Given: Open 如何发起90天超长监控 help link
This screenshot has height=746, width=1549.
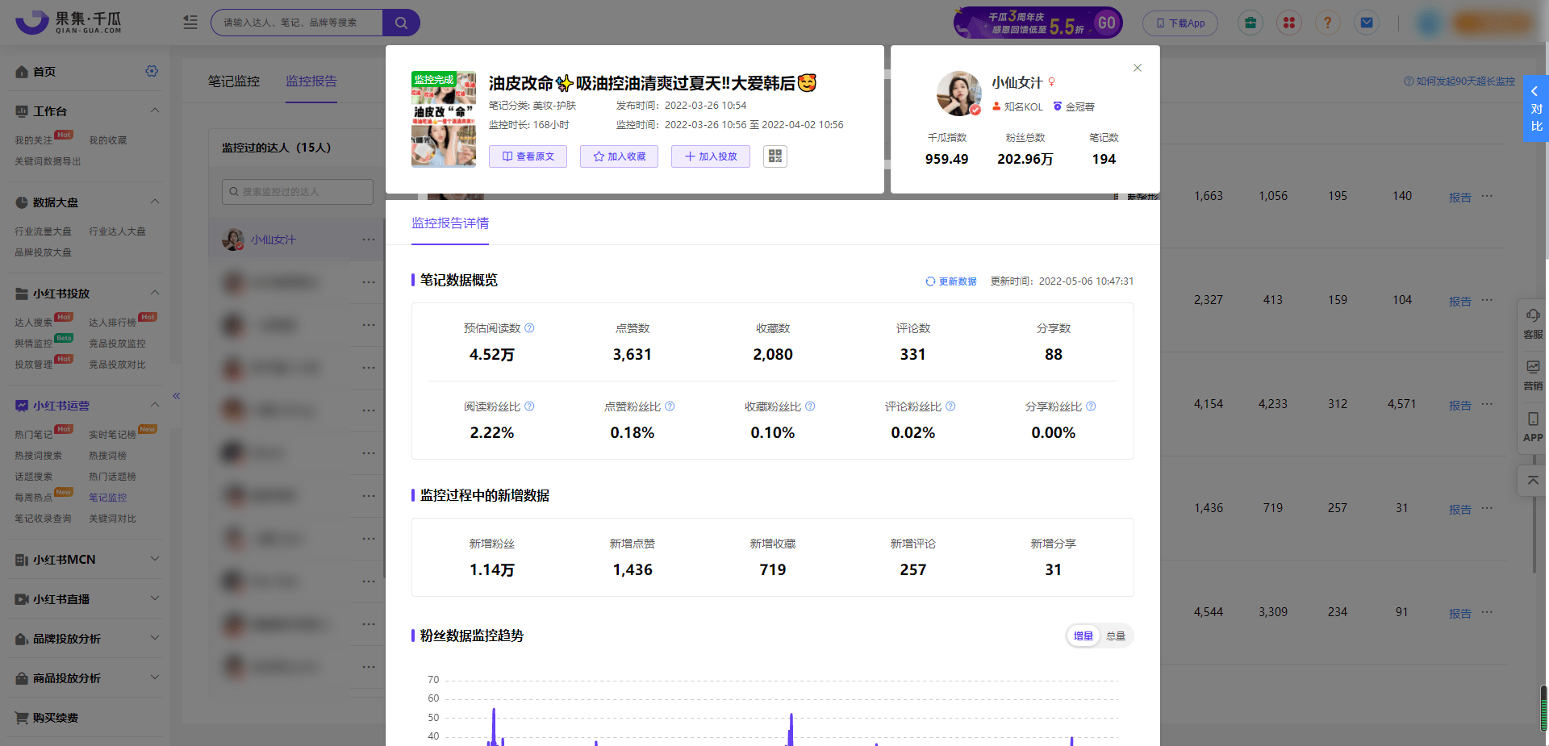Looking at the screenshot, I should coord(1459,81).
